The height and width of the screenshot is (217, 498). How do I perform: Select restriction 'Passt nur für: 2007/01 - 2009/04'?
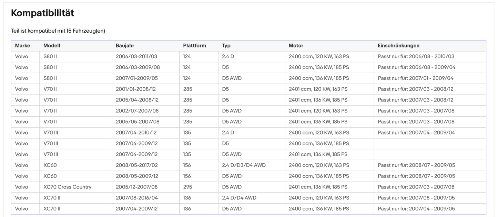[x=415, y=78]
